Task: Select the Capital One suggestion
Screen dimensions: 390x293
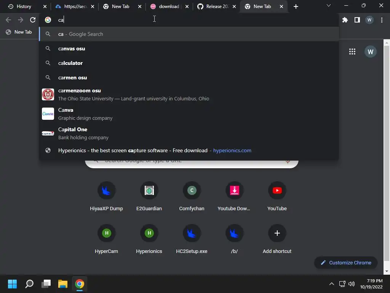Action: [189, 133]
